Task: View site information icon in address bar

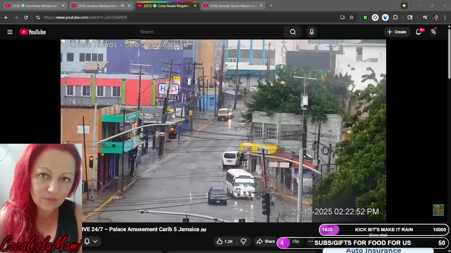Action: 38,17
